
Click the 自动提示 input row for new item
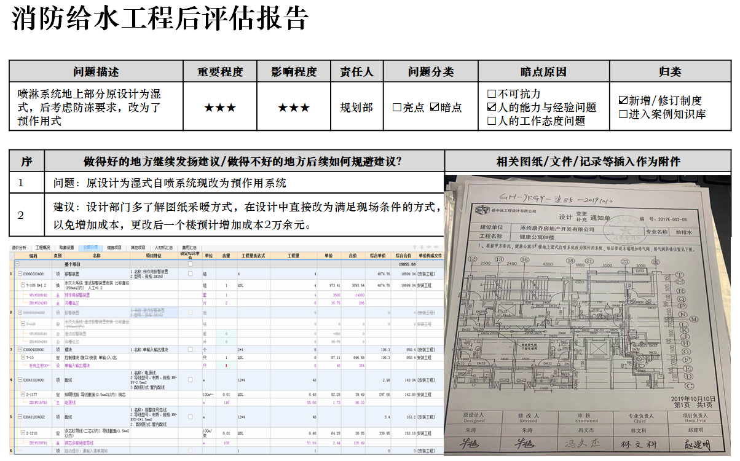[x=227, y=451]
